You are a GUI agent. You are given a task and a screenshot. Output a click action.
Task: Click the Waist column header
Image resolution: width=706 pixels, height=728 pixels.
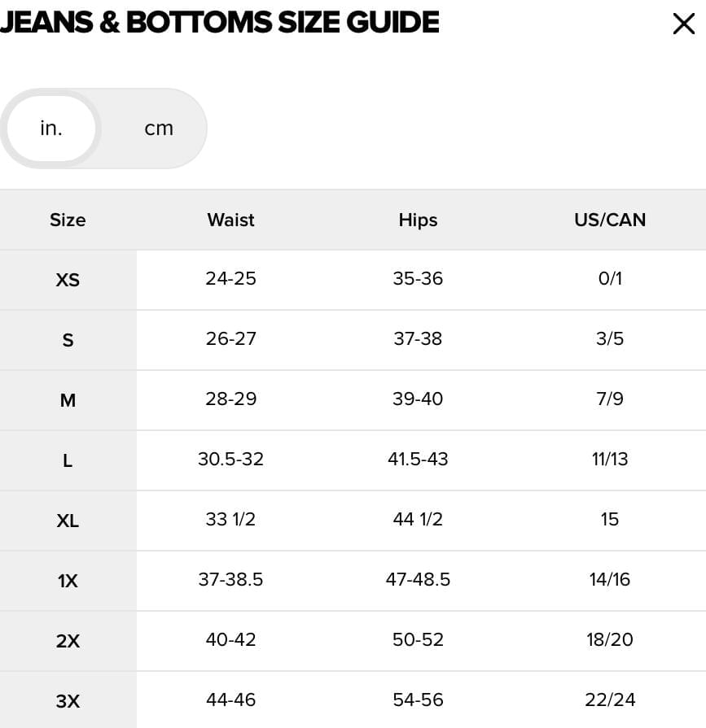pyautogui.click(x=230, y=220)
